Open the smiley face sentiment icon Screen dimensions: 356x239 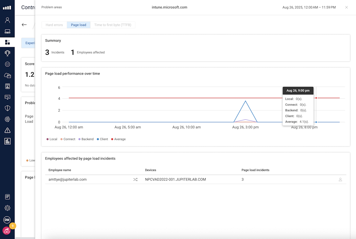pos(7,64)
